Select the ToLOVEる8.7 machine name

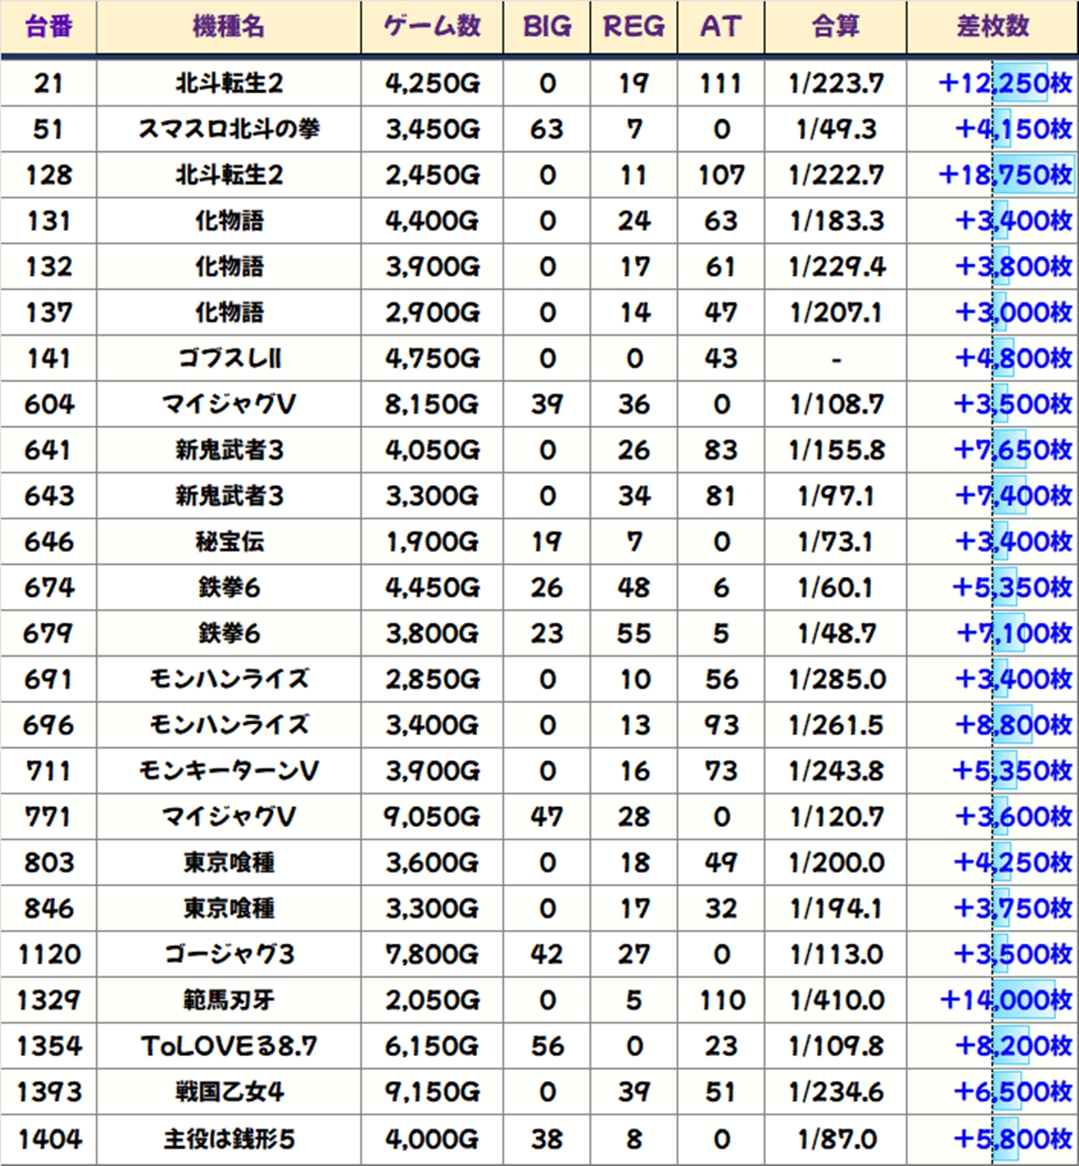tap(228, 1047)
